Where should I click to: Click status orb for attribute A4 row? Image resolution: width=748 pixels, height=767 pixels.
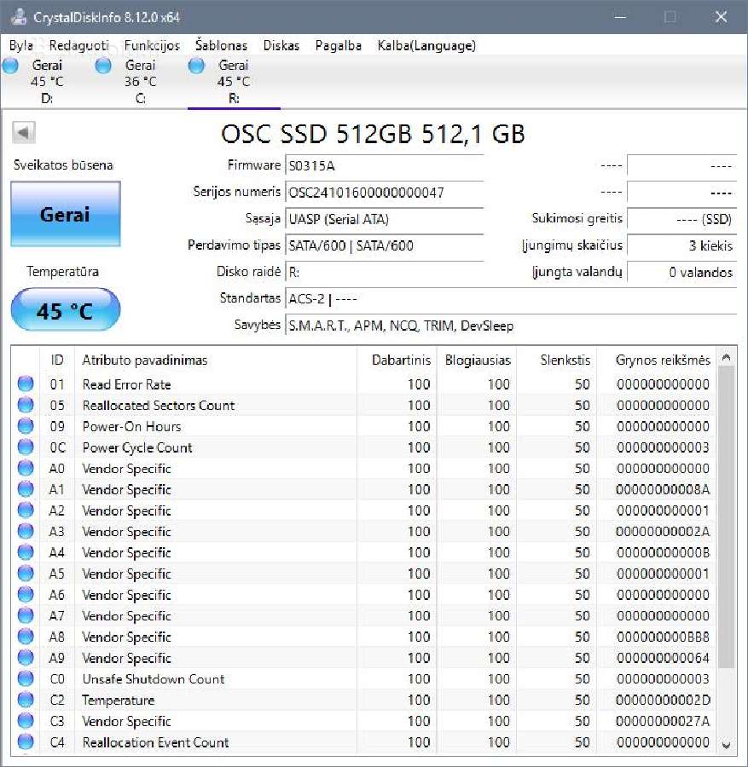point(26,552)
